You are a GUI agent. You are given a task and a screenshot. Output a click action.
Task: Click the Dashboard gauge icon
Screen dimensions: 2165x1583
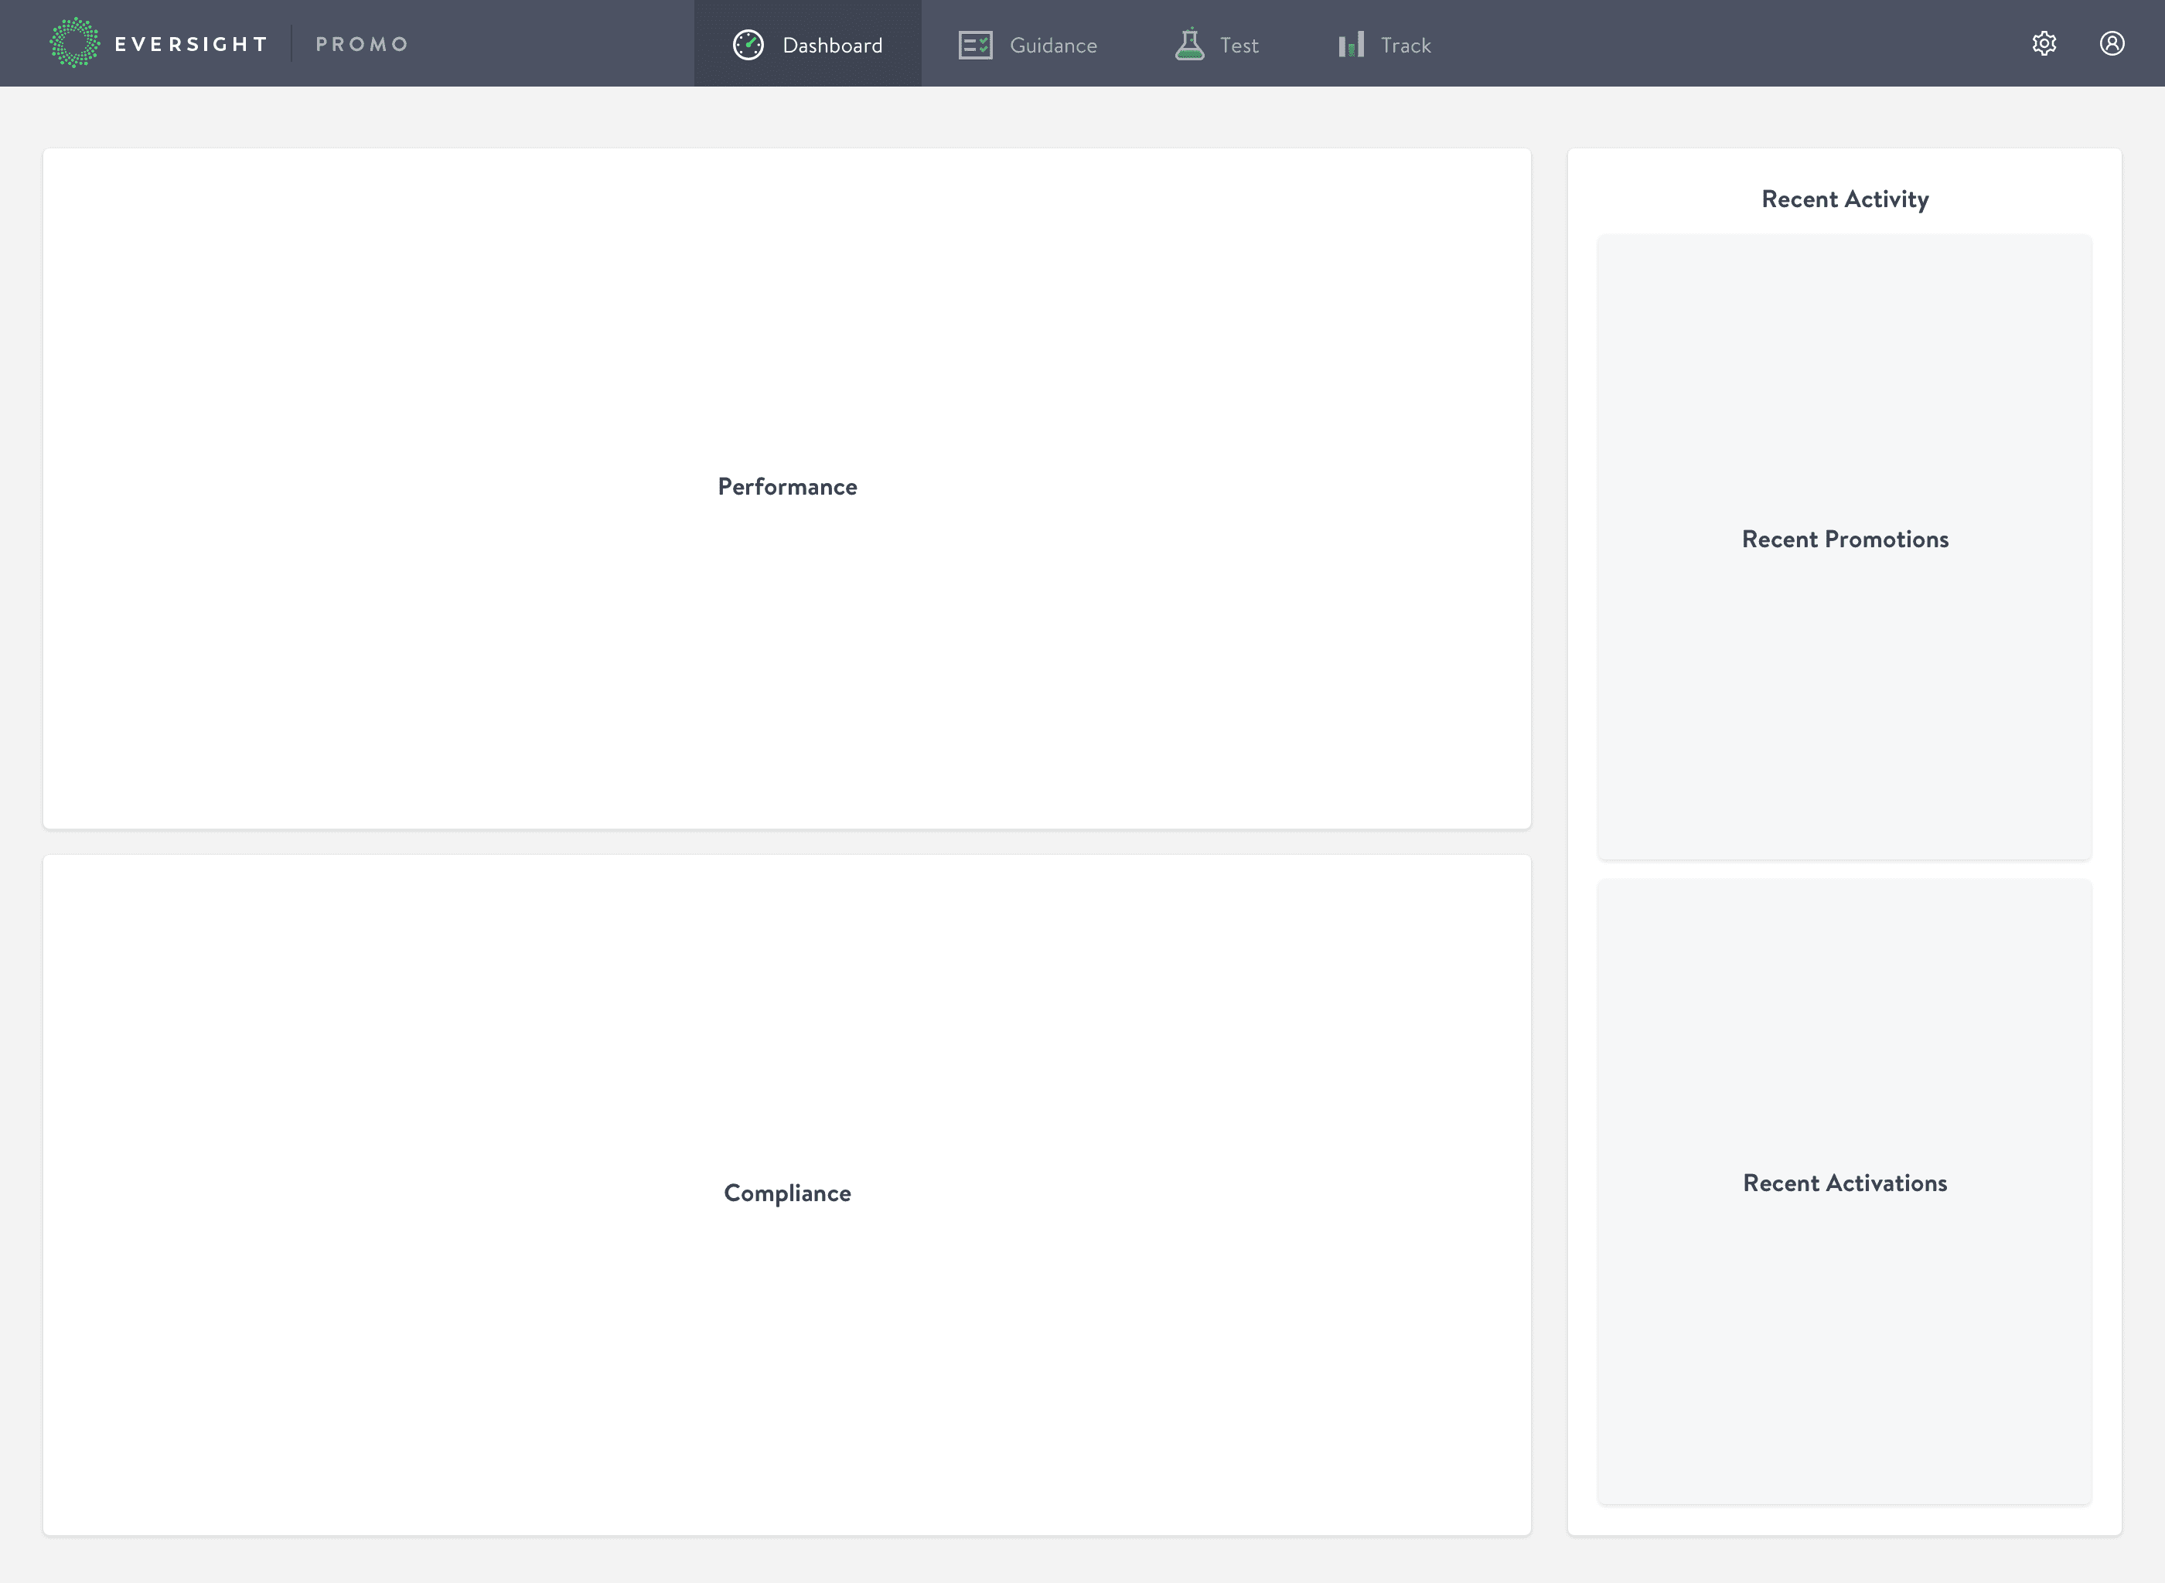click(x=748, y=44)
